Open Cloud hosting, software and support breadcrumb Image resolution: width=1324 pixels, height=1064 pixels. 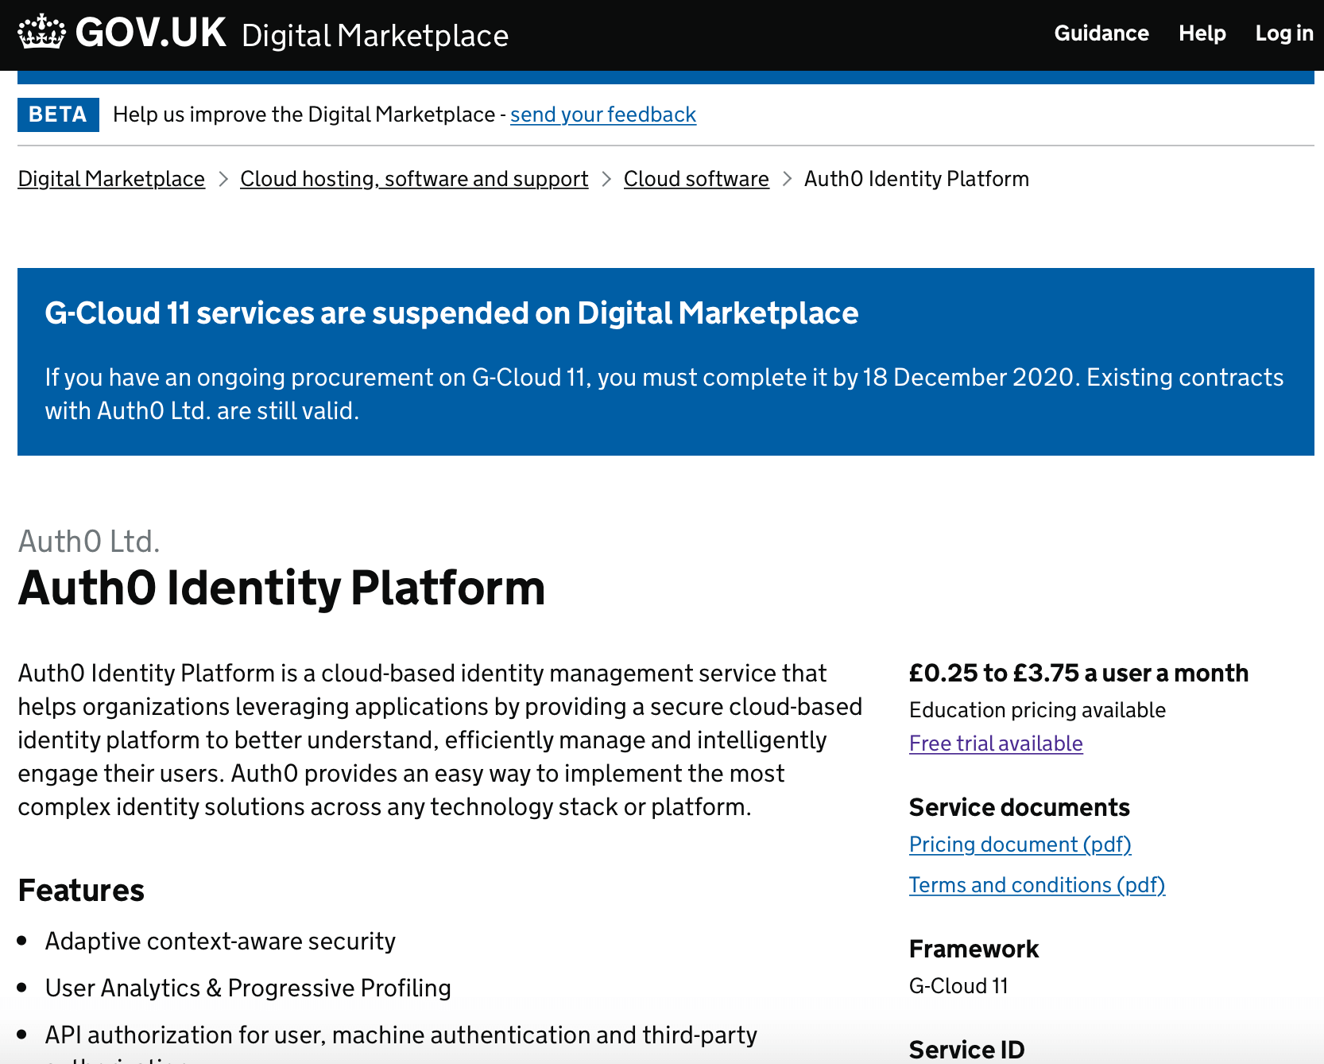coord(414,179)
